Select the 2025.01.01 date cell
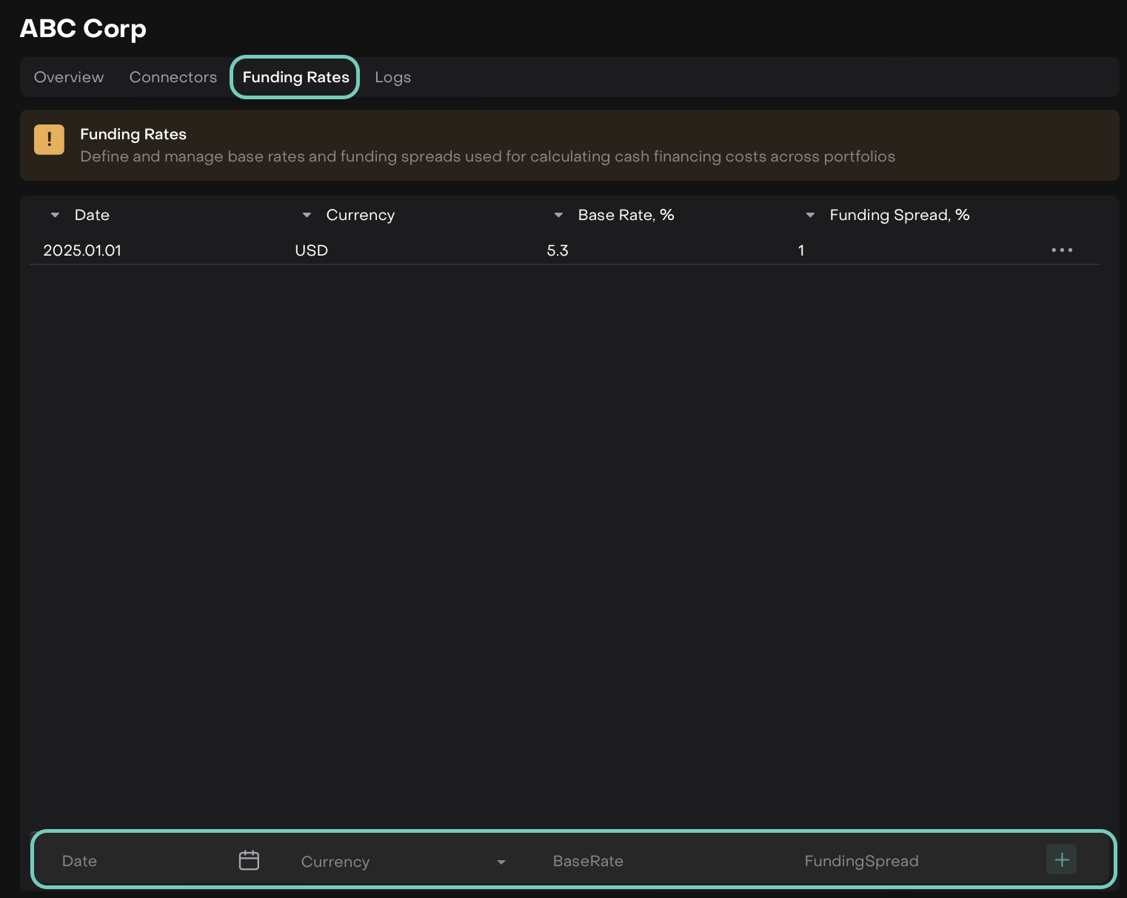The image size is (1127, 898). 82,250
